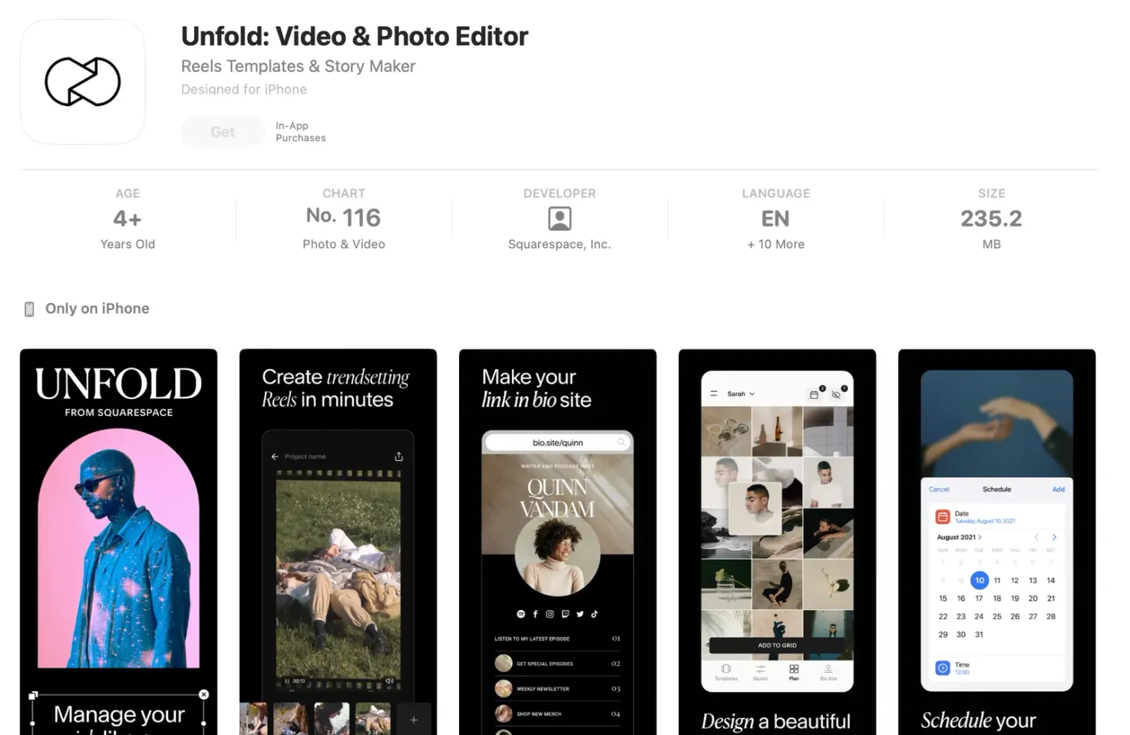Click the "MB" unit text
The image size is (1130, 735).
(991, 244)
